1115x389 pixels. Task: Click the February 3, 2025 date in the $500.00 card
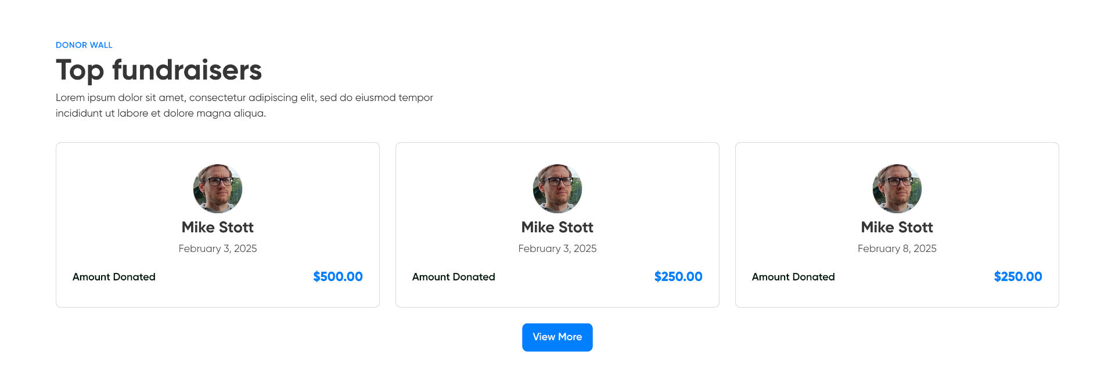pyautogui.click(x=218, y=248)
